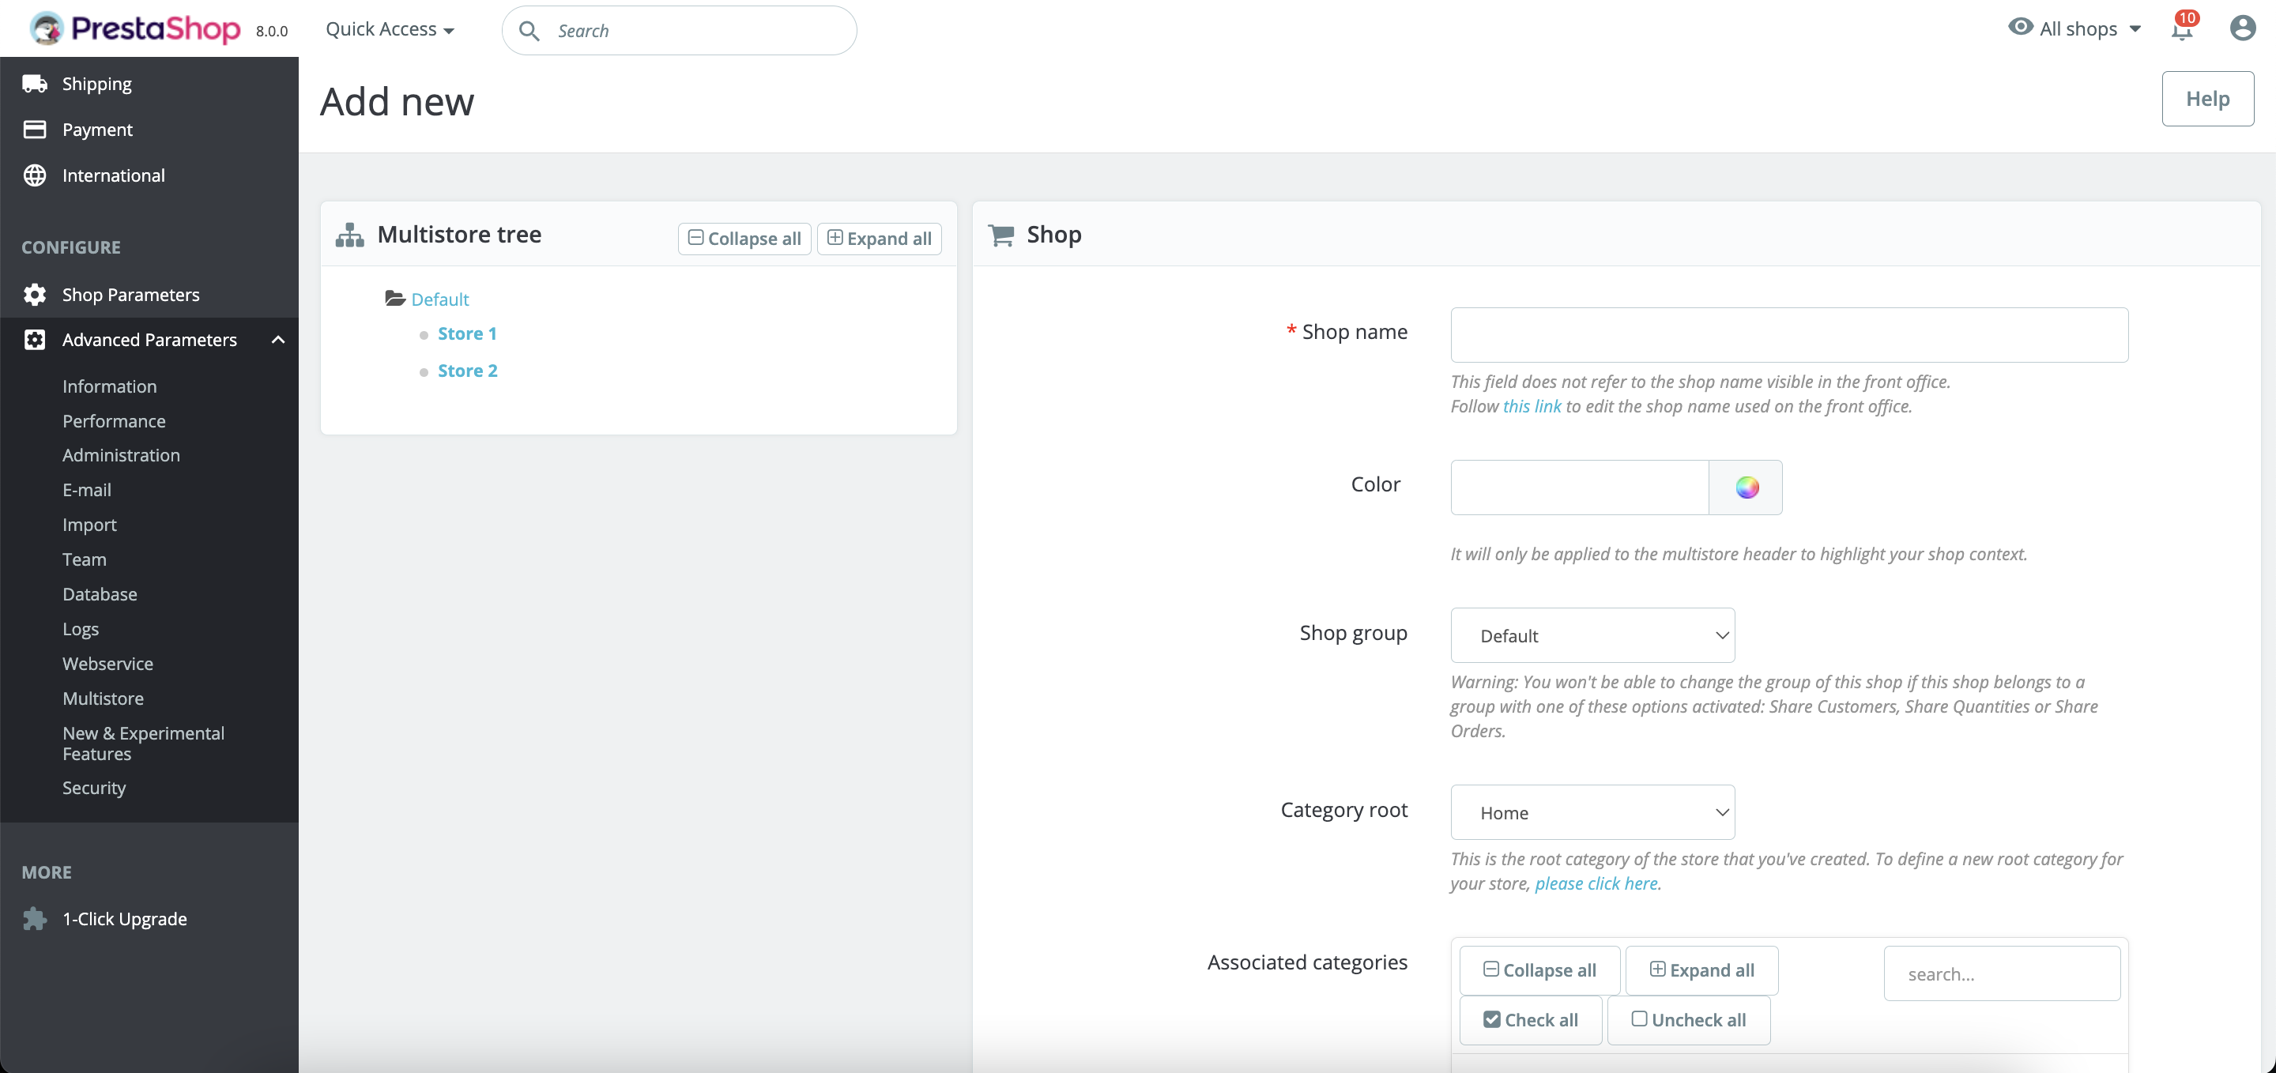Open the Multistore submenu item
Screen dimensions: 2276x1073
tap(103, 698)
